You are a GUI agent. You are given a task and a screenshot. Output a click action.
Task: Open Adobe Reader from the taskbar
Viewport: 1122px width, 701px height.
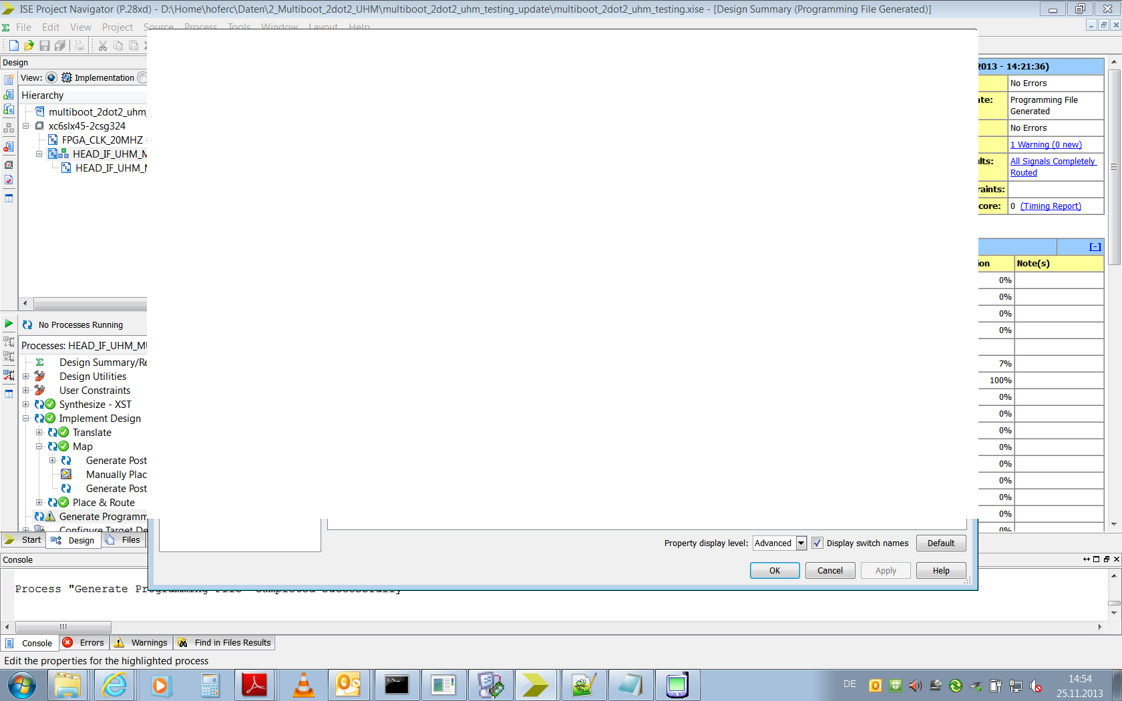(254, 685)
